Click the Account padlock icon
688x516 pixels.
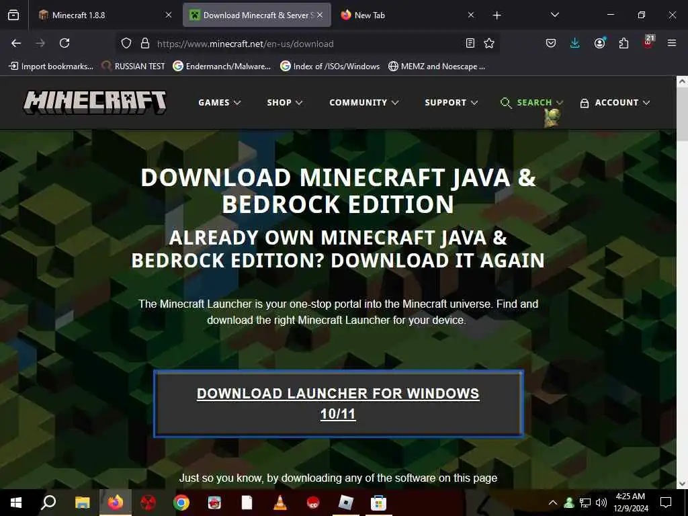tap(584, 103)
